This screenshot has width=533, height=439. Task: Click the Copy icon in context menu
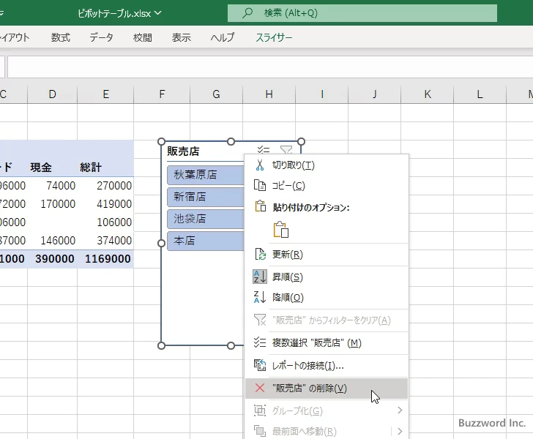point(260,186)
